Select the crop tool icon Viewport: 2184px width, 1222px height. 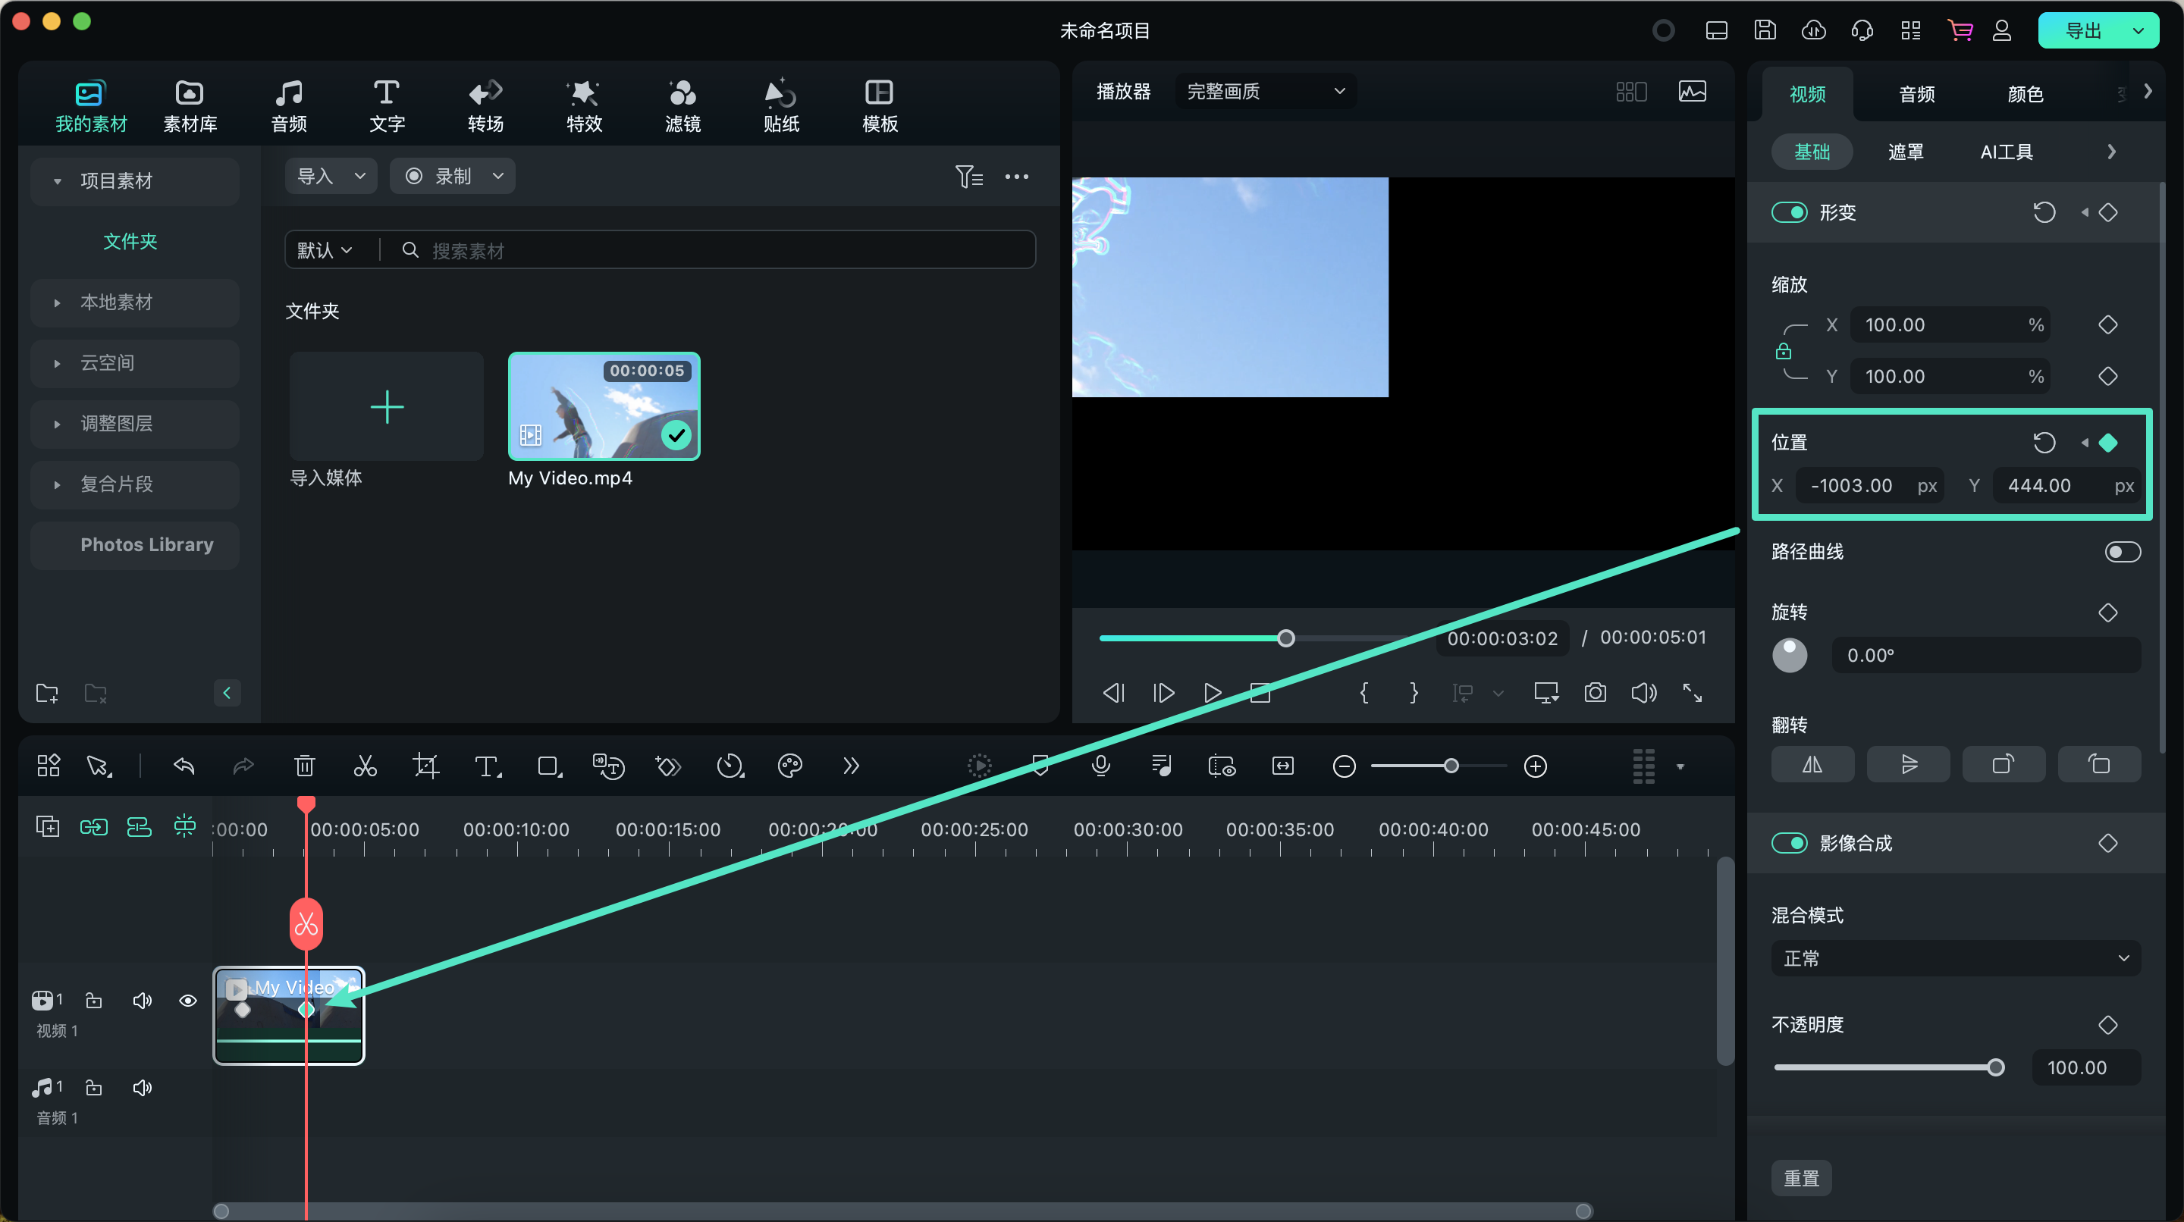[x=425, y=766]
